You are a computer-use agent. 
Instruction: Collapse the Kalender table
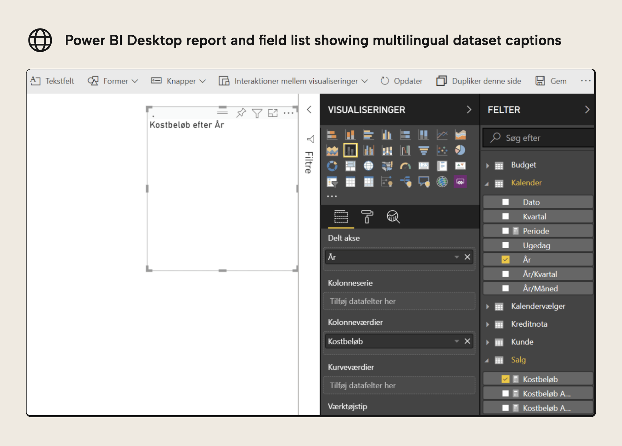coord(487,183)
